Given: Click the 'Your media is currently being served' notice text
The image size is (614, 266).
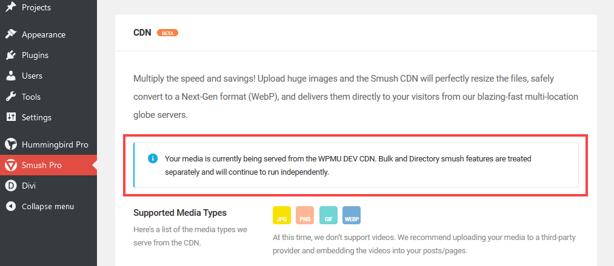Looking at the screenshot, I should tap(348, 165).
